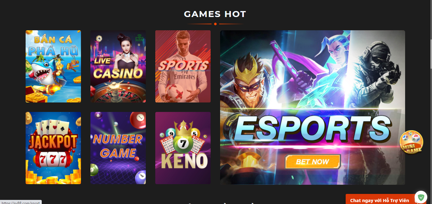The image size is (432, 204).
Task: Click the BET NOW button on Esports banner
Action: point(312,162)
